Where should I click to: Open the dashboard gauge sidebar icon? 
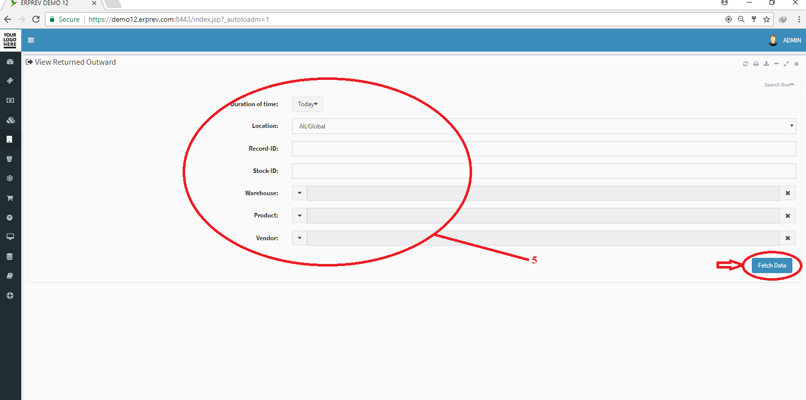[10, 61]
